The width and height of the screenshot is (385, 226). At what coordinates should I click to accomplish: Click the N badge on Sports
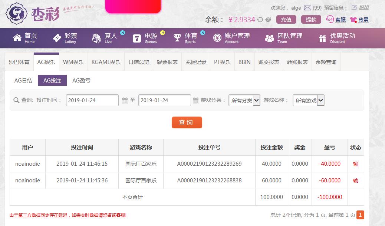click(203, 33)
